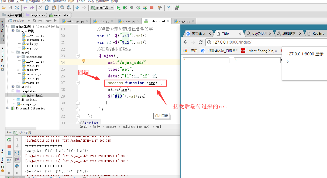The image size is (327, 178).
Task: Collapse the app01 folder node
Action: pyautogui.click(x=13, y=52)
